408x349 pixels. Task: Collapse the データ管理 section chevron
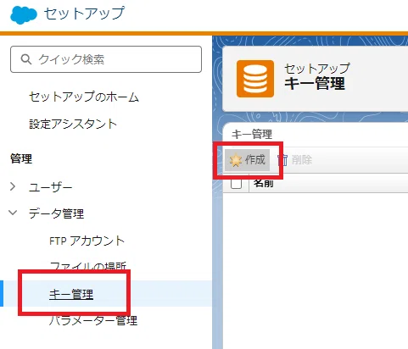click(13, 213)
